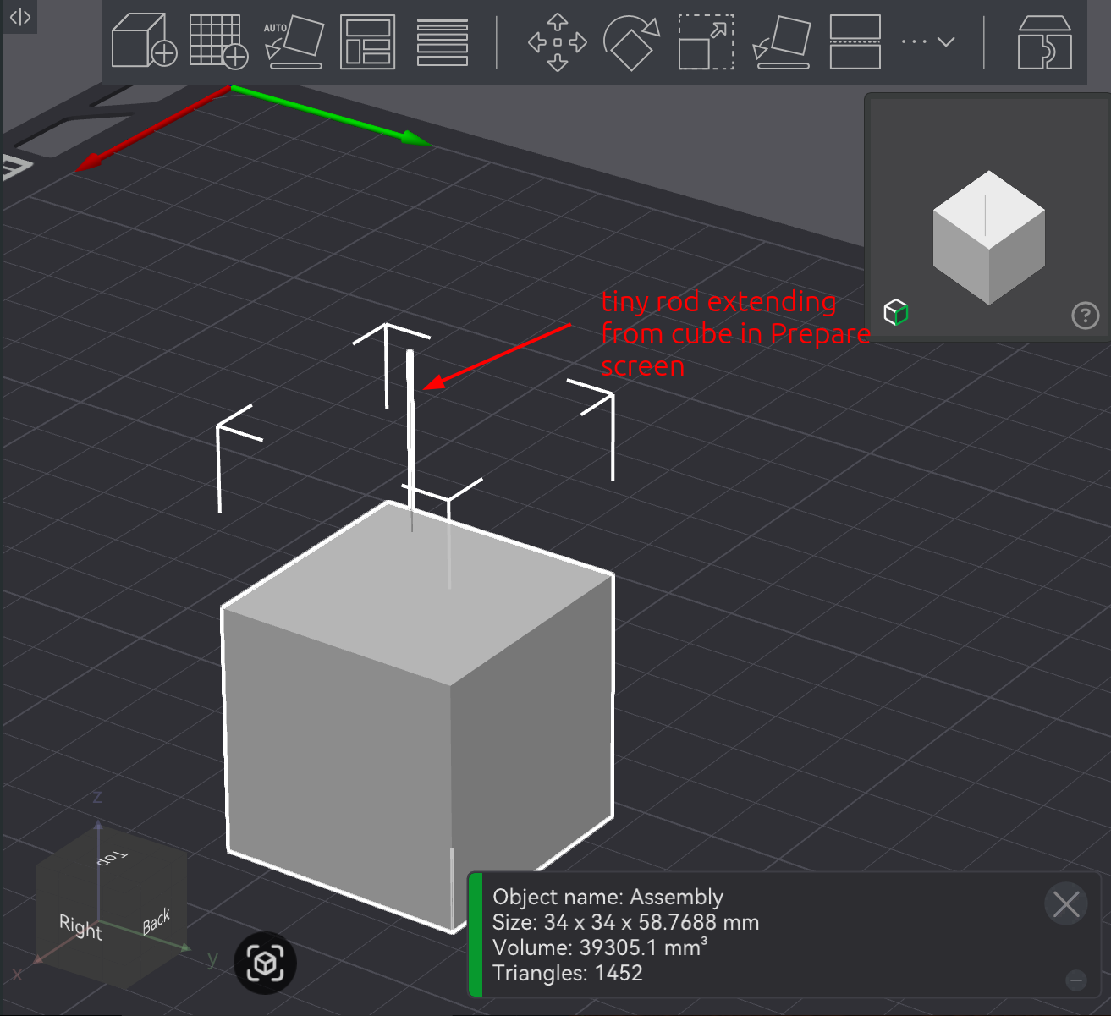Click the Add object cube icon
The width and height of the screenshot is (1111, 1016).
pos(144,41)
